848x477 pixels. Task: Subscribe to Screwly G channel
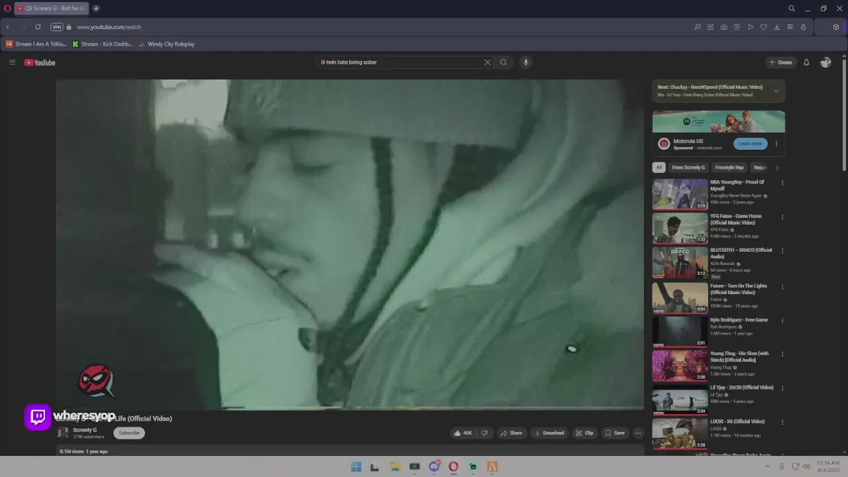click(129, 433)
